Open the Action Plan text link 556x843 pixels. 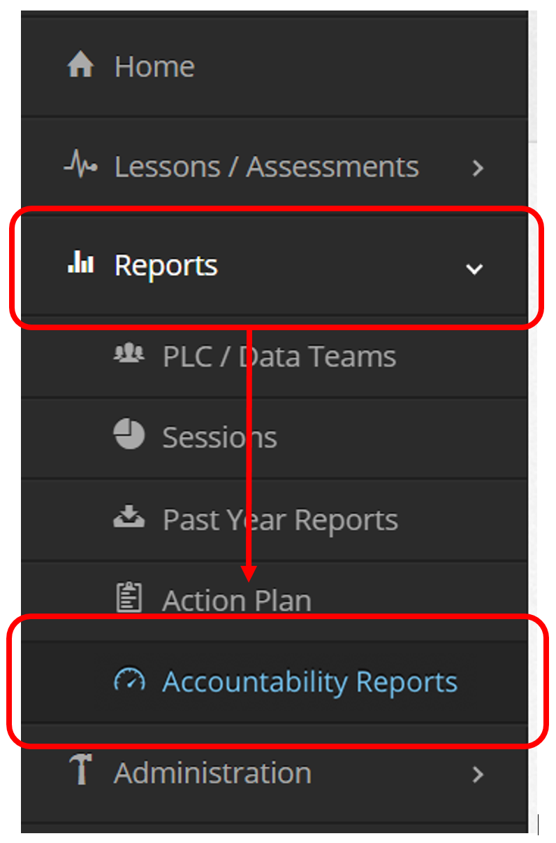(237, 601)
